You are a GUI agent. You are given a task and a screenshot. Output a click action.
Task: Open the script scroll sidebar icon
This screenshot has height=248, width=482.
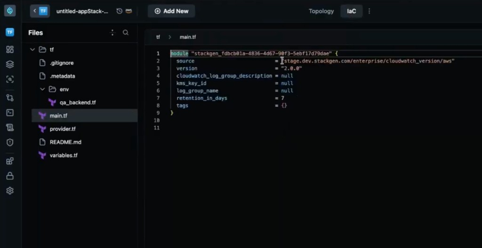tap(10, 127)
